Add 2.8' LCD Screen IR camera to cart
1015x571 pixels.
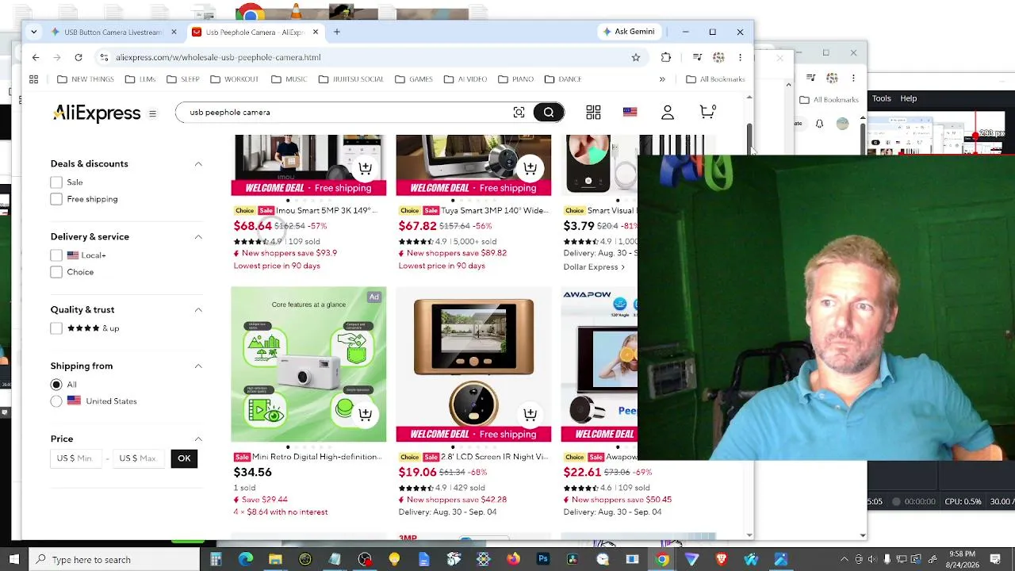click(x=530, y=414)
